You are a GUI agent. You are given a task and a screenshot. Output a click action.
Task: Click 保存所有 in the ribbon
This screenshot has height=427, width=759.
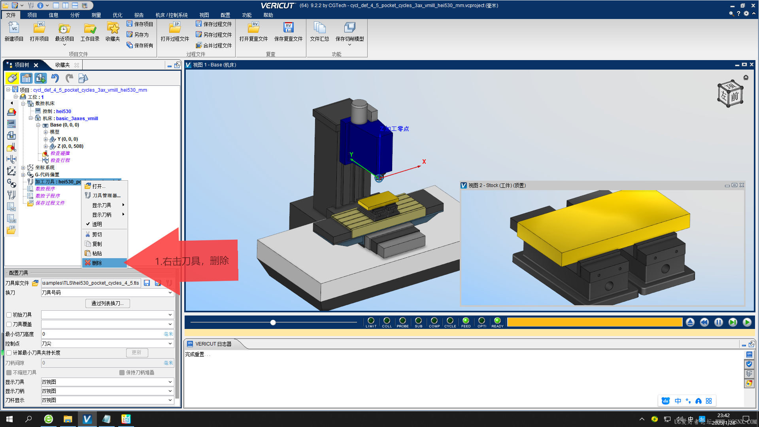[x=140, y=45]
